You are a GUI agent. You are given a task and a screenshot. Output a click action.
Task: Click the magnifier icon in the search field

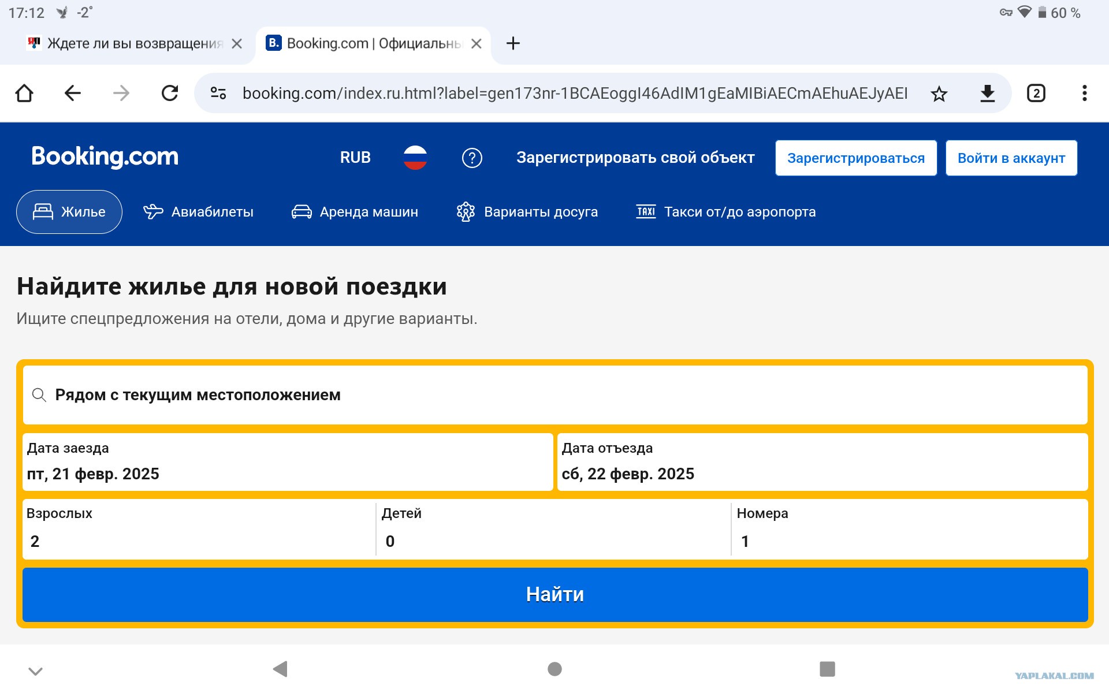point(39,395)
